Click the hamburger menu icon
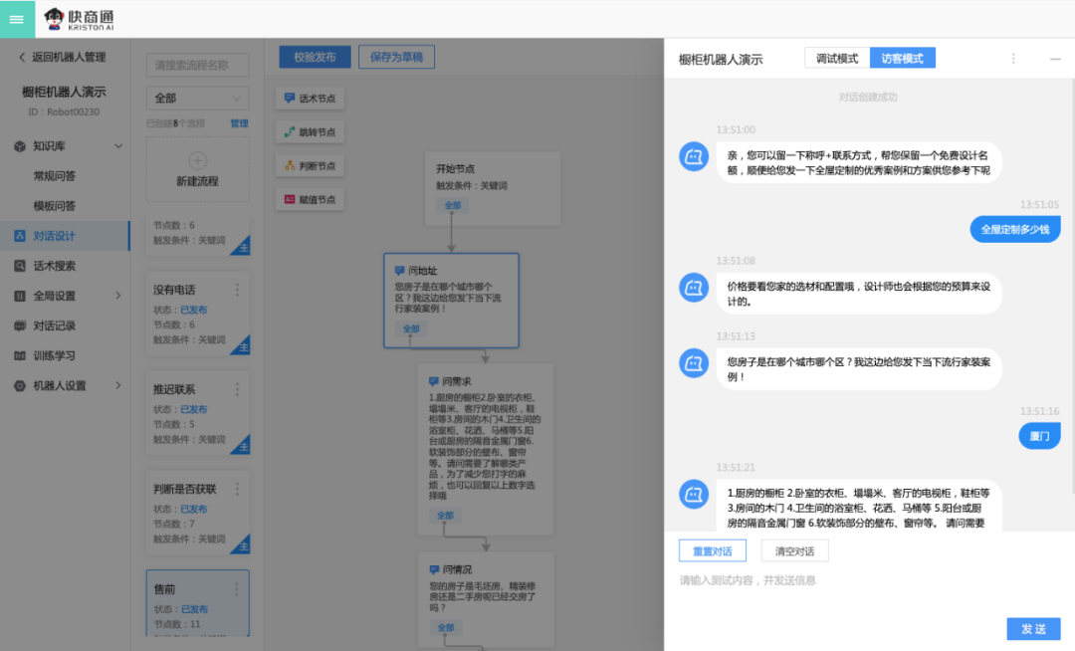Image resolution: width=1075 pixels, height=651 pixels. (x=16, y=20)
